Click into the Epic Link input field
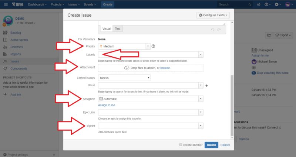 point(148,112)
